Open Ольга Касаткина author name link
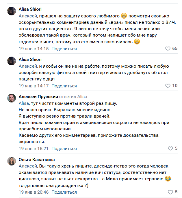Image resolution: width=182 pixels, height=198 pixels. (37, 159)
